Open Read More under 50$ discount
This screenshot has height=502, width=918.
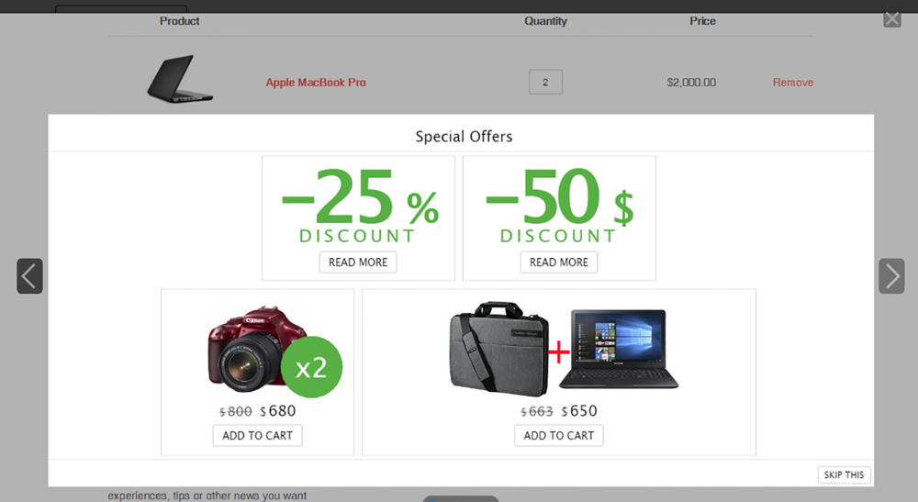coord(558,262)
